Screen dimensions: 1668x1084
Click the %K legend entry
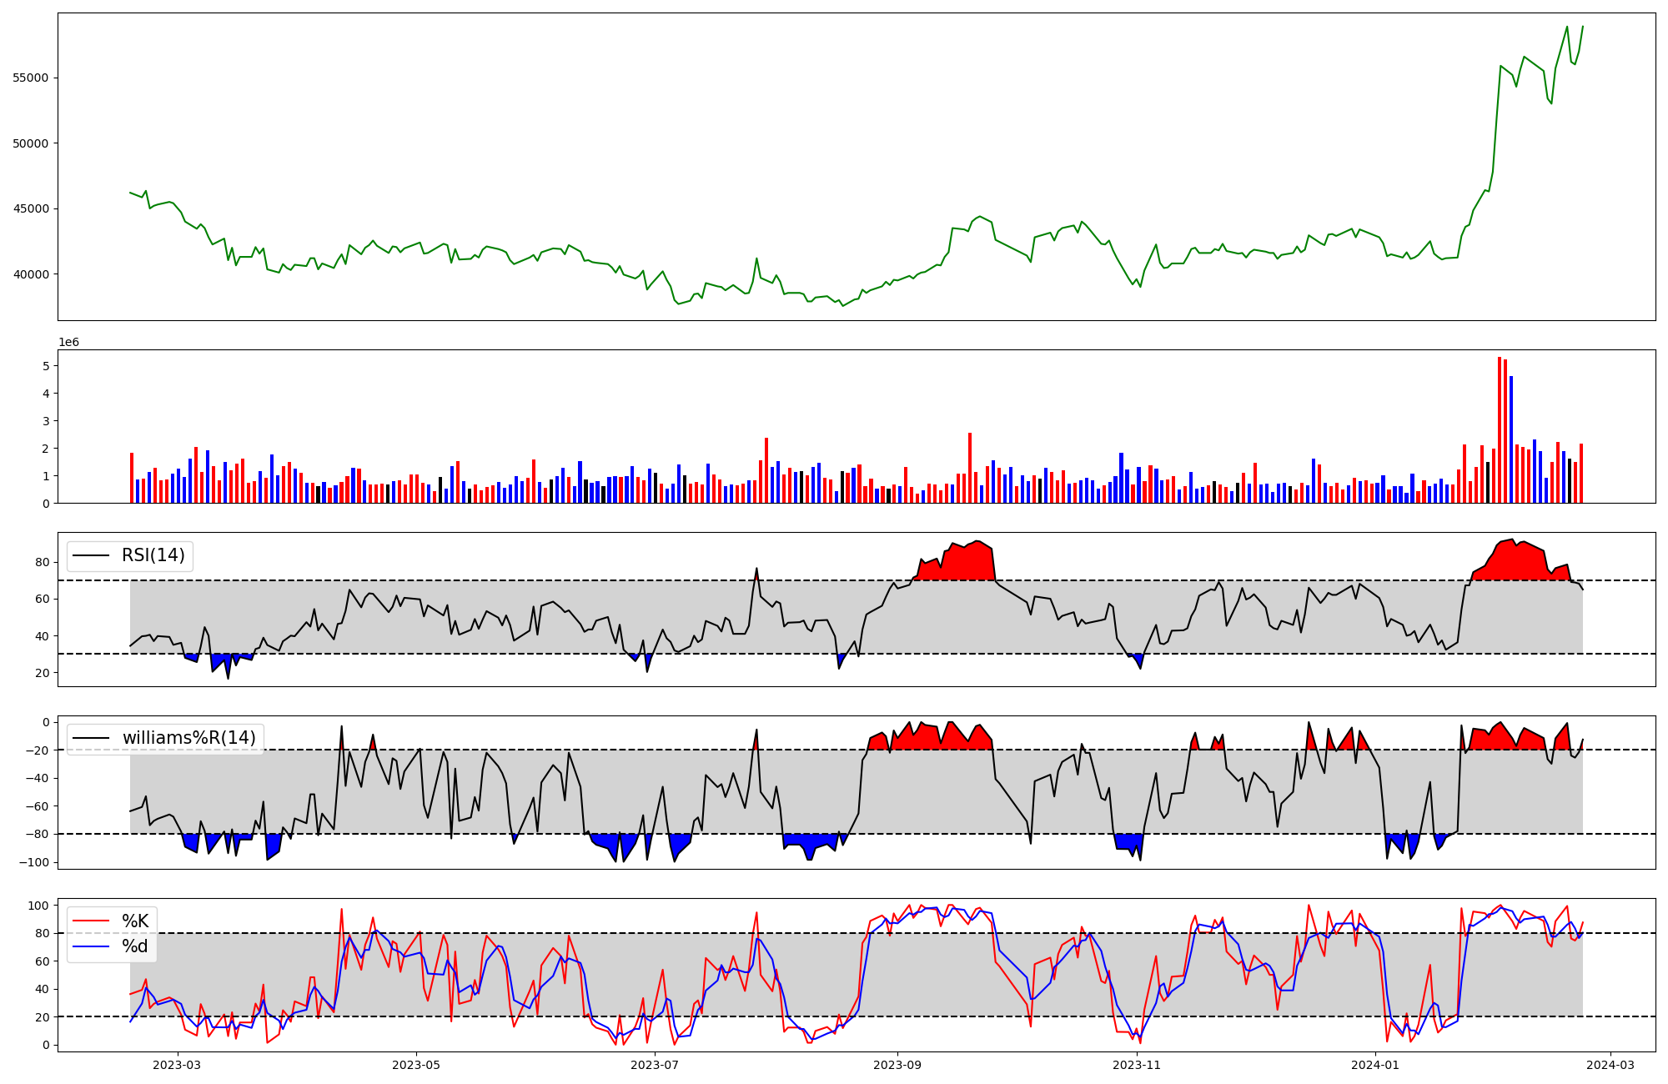tap(135, 921)
